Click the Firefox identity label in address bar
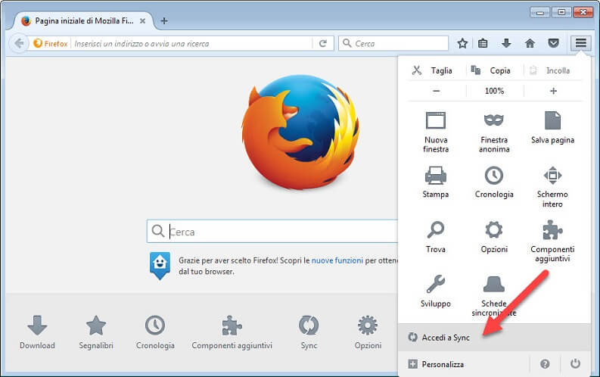The height and width of the screenshot is (377, 600). click(51, 44)
